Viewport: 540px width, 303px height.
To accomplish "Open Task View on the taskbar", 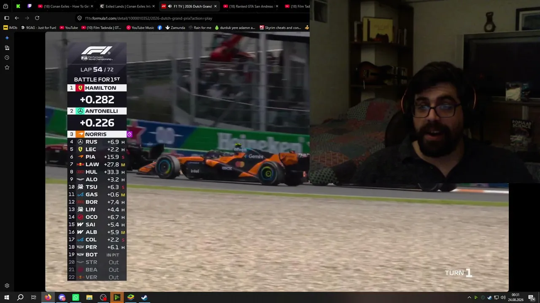I will coord(34,298).
